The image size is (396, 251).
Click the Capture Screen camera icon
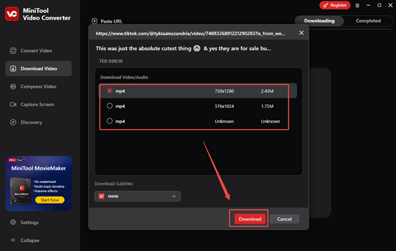point(13,105)
